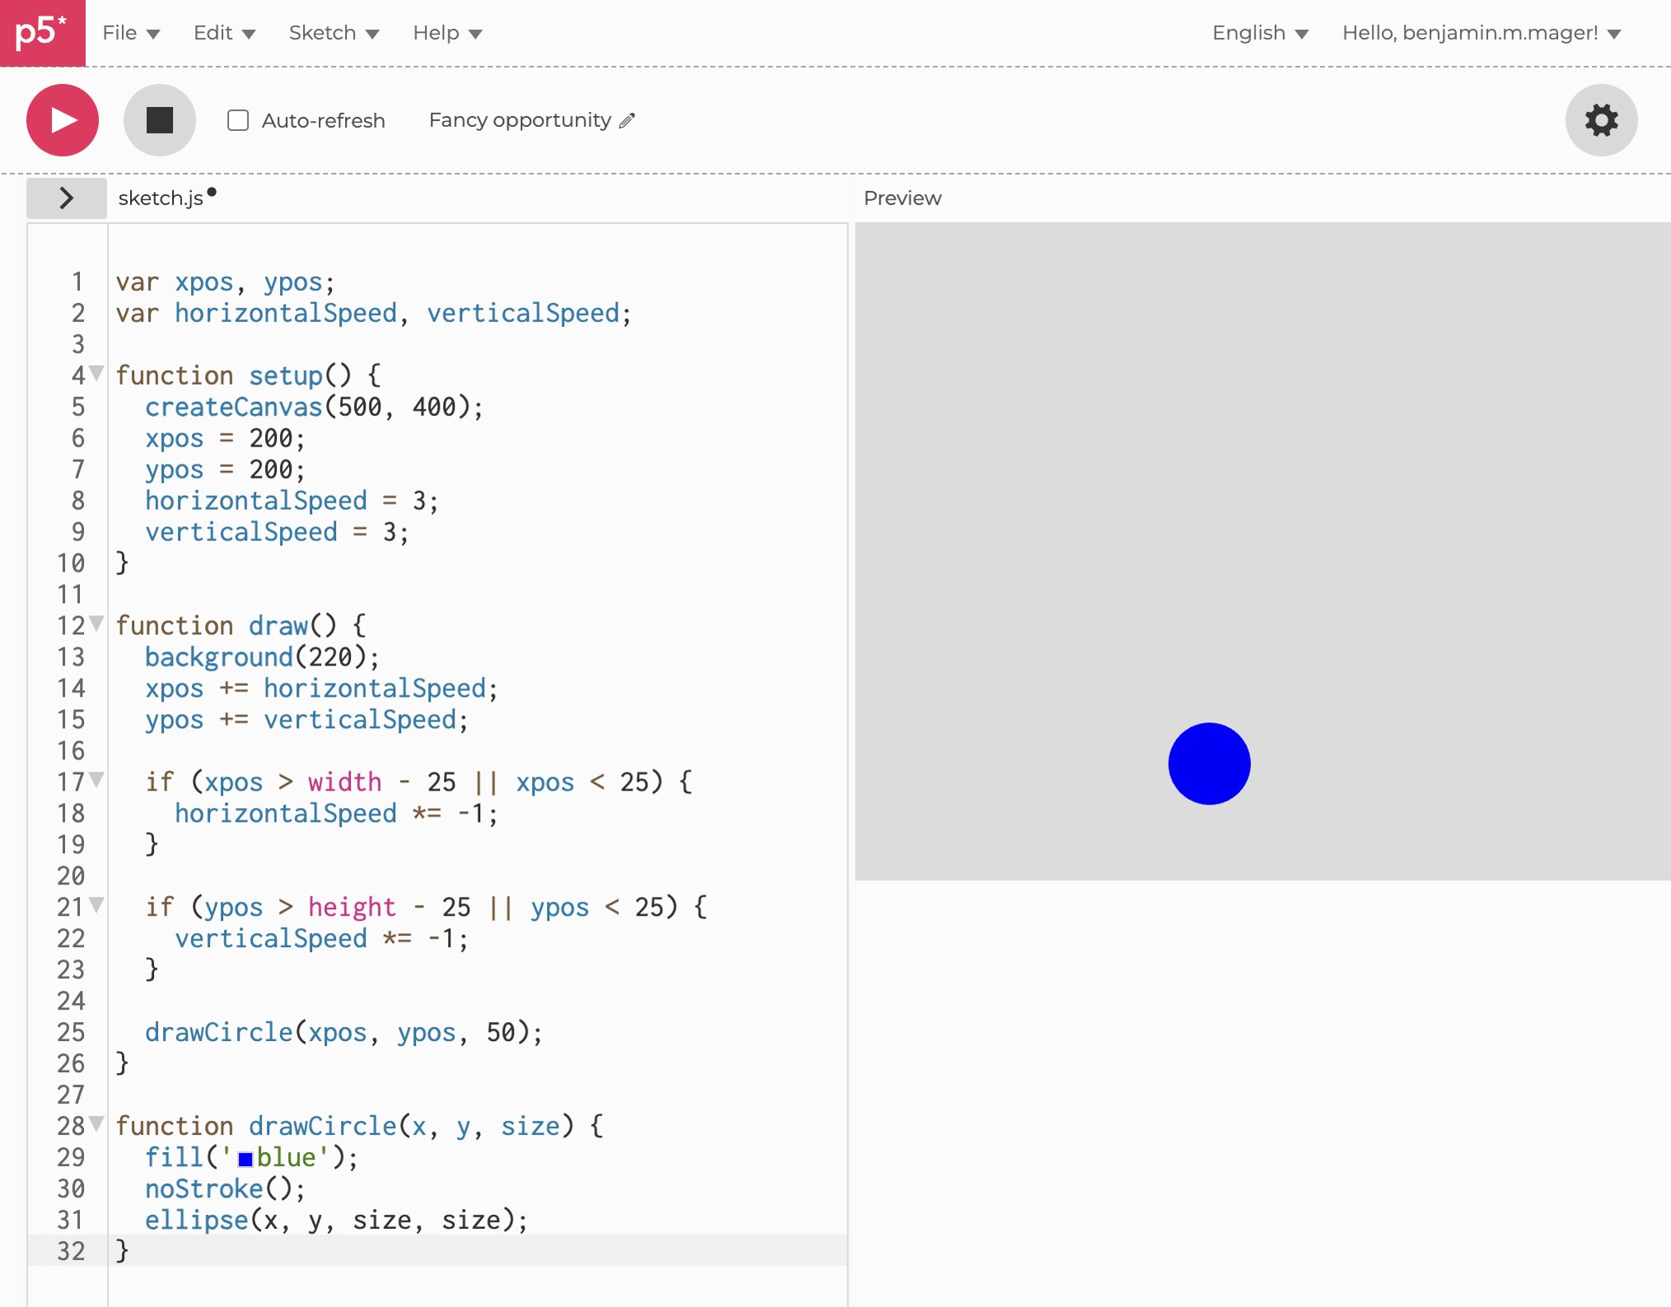Open the Edit menu
1671x1307 pixels.
[222, 33]
